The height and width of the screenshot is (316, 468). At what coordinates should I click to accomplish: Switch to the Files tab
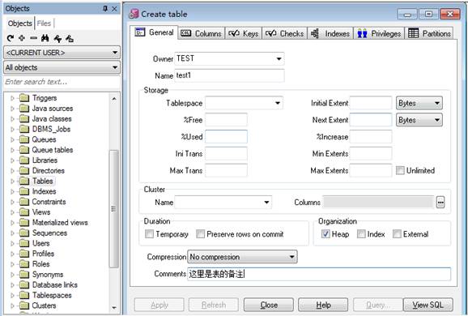pyautogui.click(x=44, y=23)
